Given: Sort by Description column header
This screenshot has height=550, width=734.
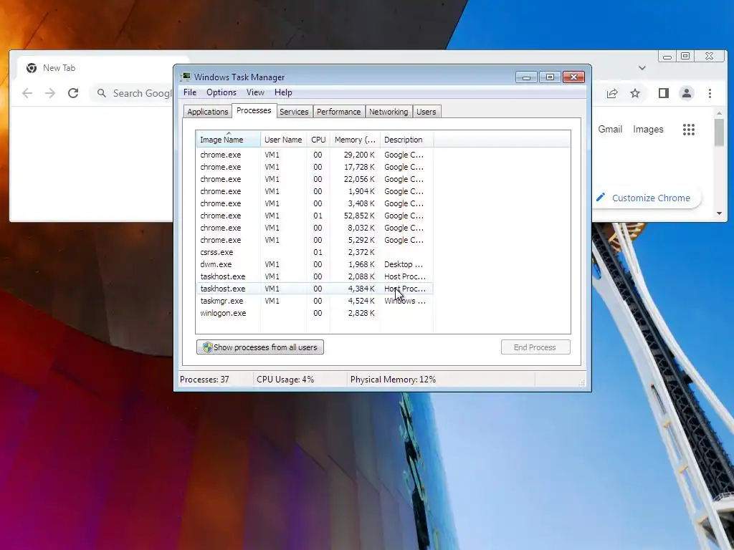Looking at the screenshot, I should (406, 140).
